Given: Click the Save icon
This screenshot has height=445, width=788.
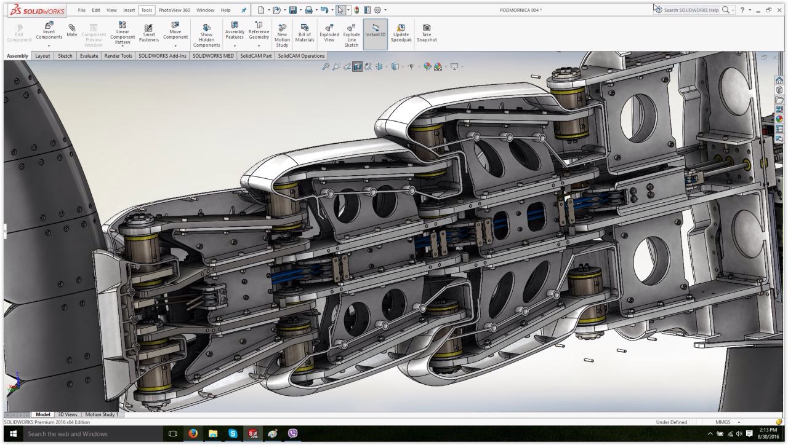Looking at the screenshot, I should (292, 10).
